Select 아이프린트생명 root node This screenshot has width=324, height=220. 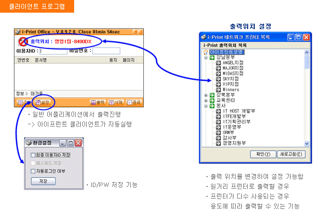[227, 52]
